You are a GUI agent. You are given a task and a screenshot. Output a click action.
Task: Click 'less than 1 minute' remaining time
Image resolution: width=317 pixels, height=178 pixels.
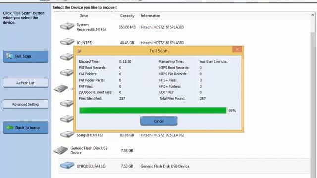213,61
